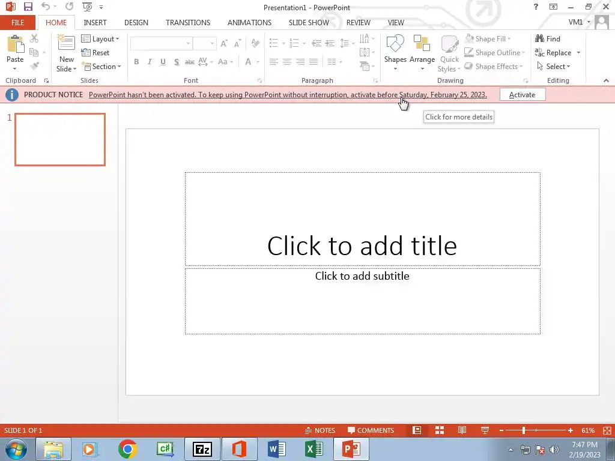
Task: Click the New Slide icon
Action: pyautogui.click(x=66, y=43)
